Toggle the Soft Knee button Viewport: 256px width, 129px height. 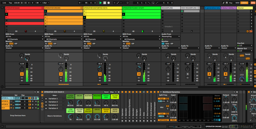click(x=163, y=120)
